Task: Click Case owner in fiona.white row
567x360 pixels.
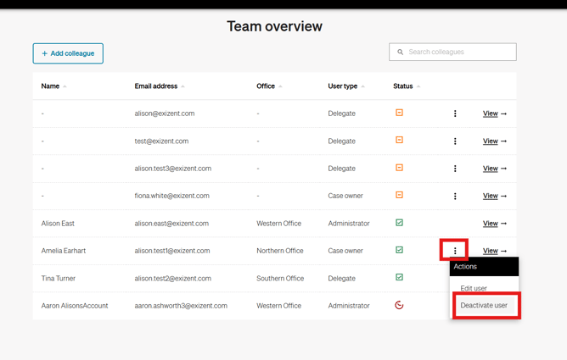Action: (345, 196)
